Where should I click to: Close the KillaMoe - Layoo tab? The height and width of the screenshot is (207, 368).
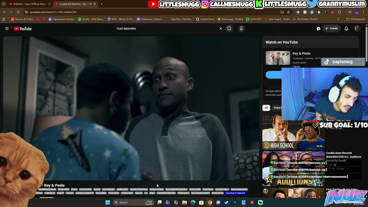click(49, 4)
